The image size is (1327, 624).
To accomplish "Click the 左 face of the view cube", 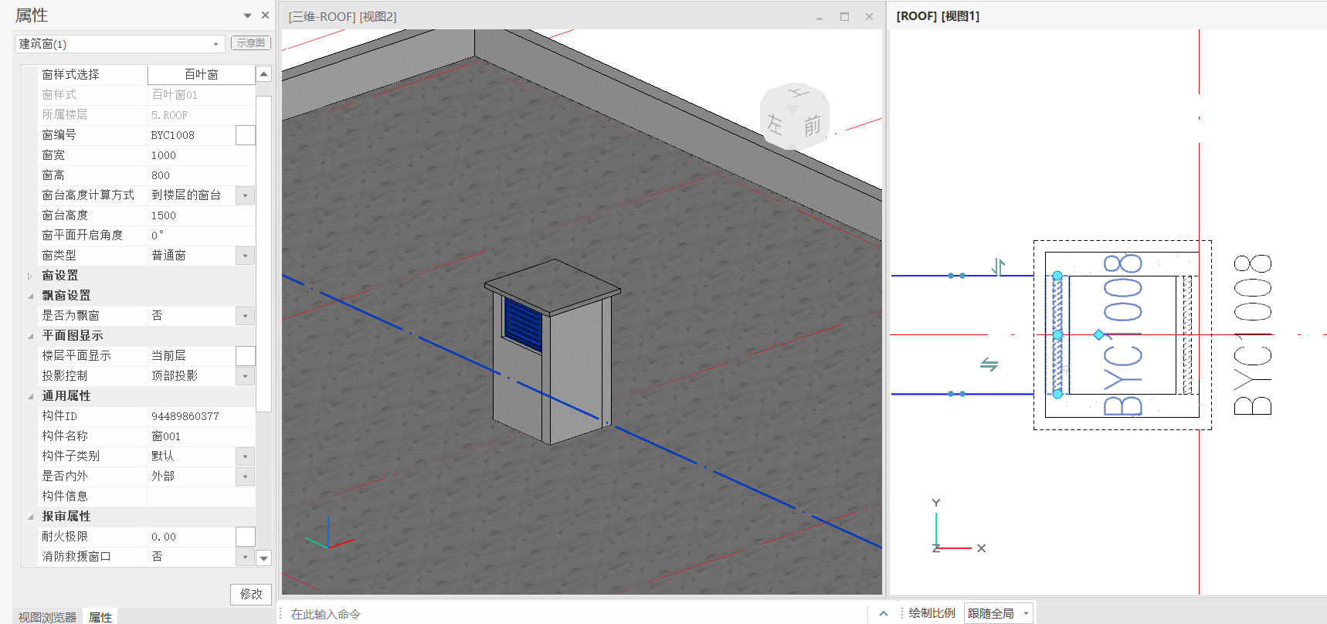I will [x=775, y=124].
